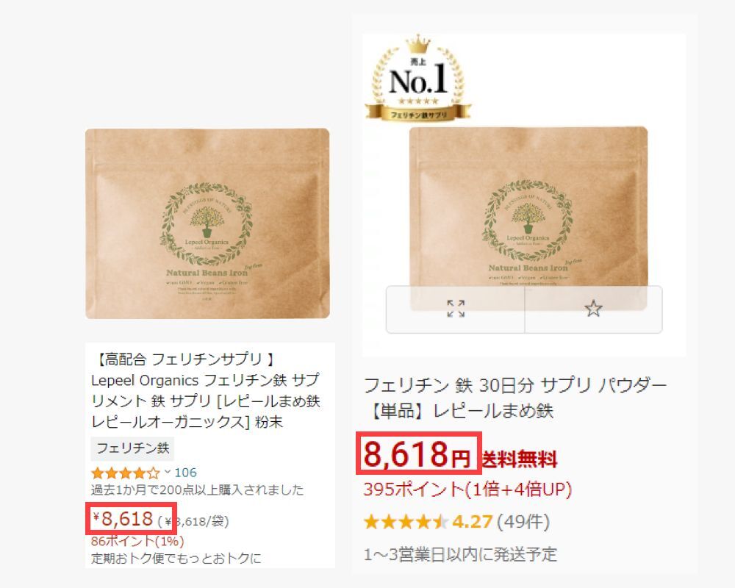Click the favorite star outline icon

[593, 309]
